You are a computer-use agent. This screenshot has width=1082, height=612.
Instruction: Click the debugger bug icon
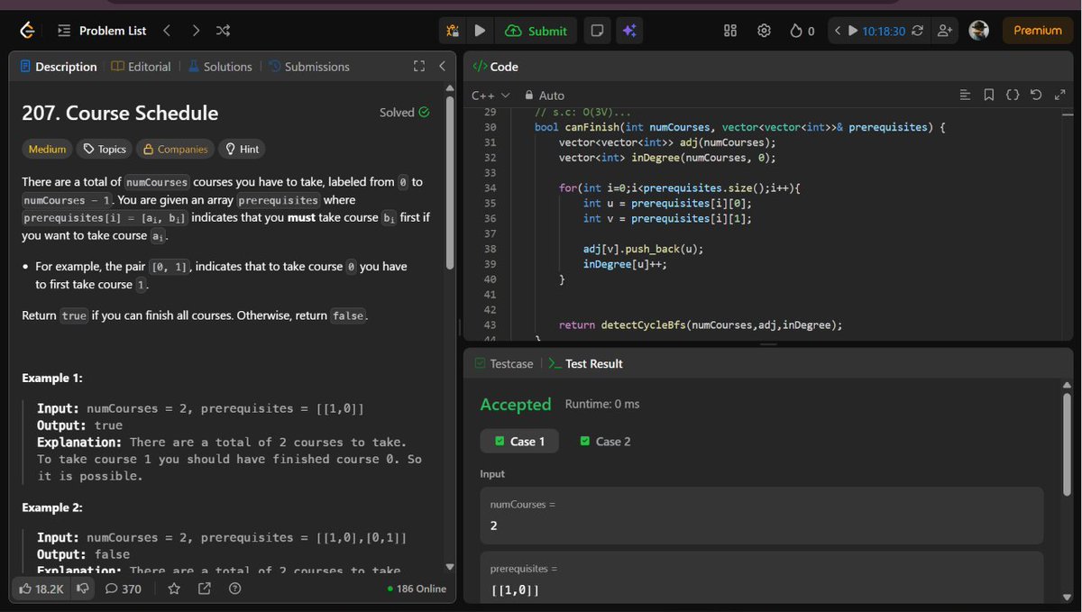[453, 31]
